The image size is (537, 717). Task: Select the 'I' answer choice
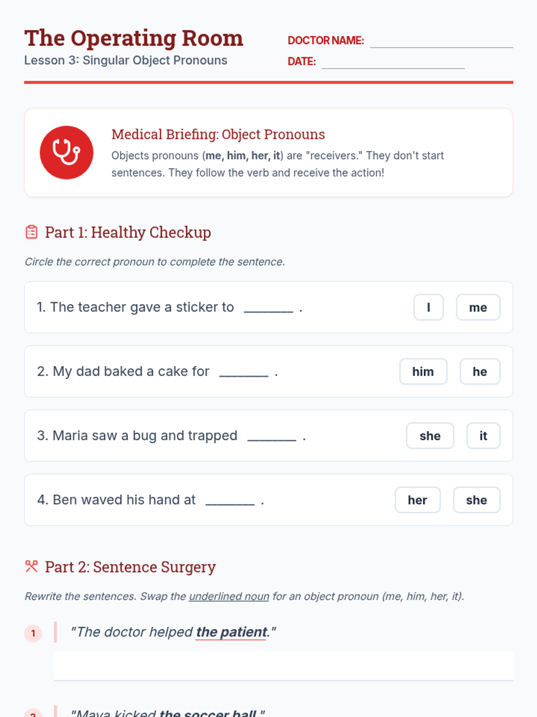(x=428, y=307)
